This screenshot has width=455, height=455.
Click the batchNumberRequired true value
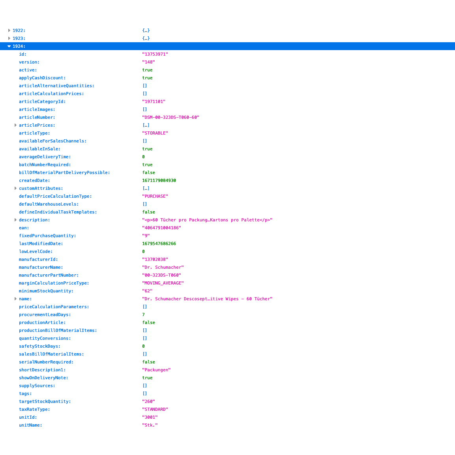(147, 165)
